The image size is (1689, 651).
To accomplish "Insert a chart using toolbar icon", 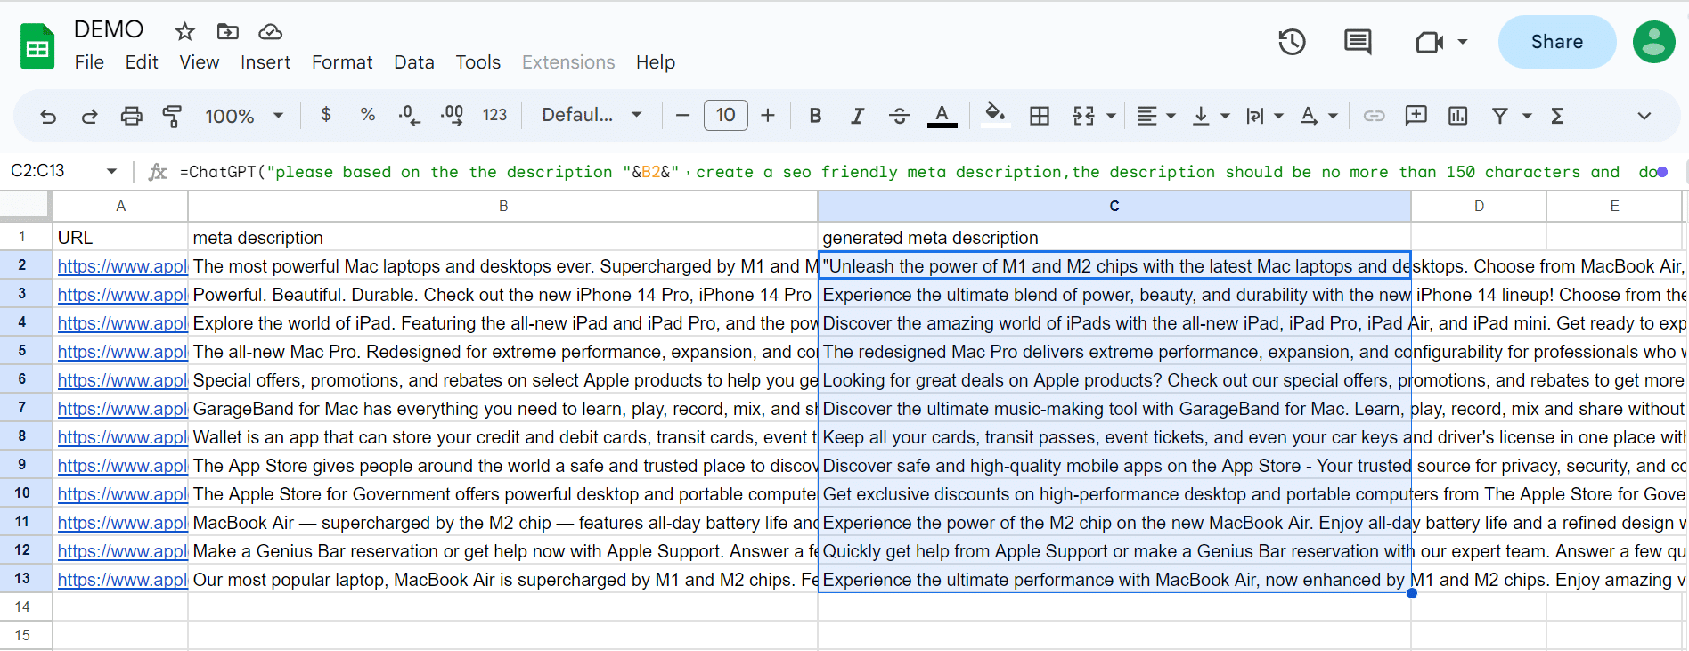I will pos(1457,116).
